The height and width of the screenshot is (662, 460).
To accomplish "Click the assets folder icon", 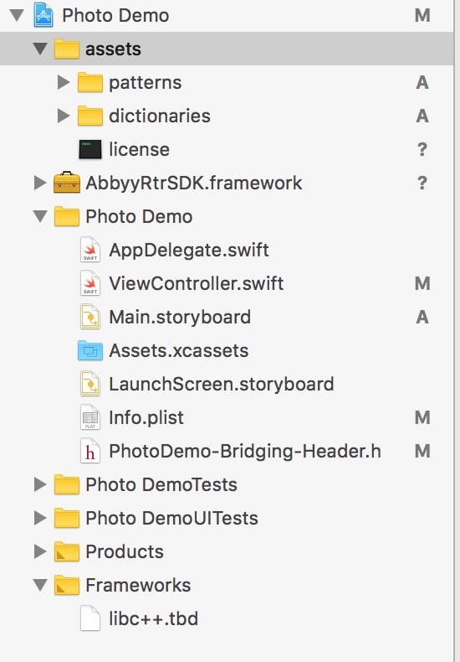I will [x=67, y=49].
